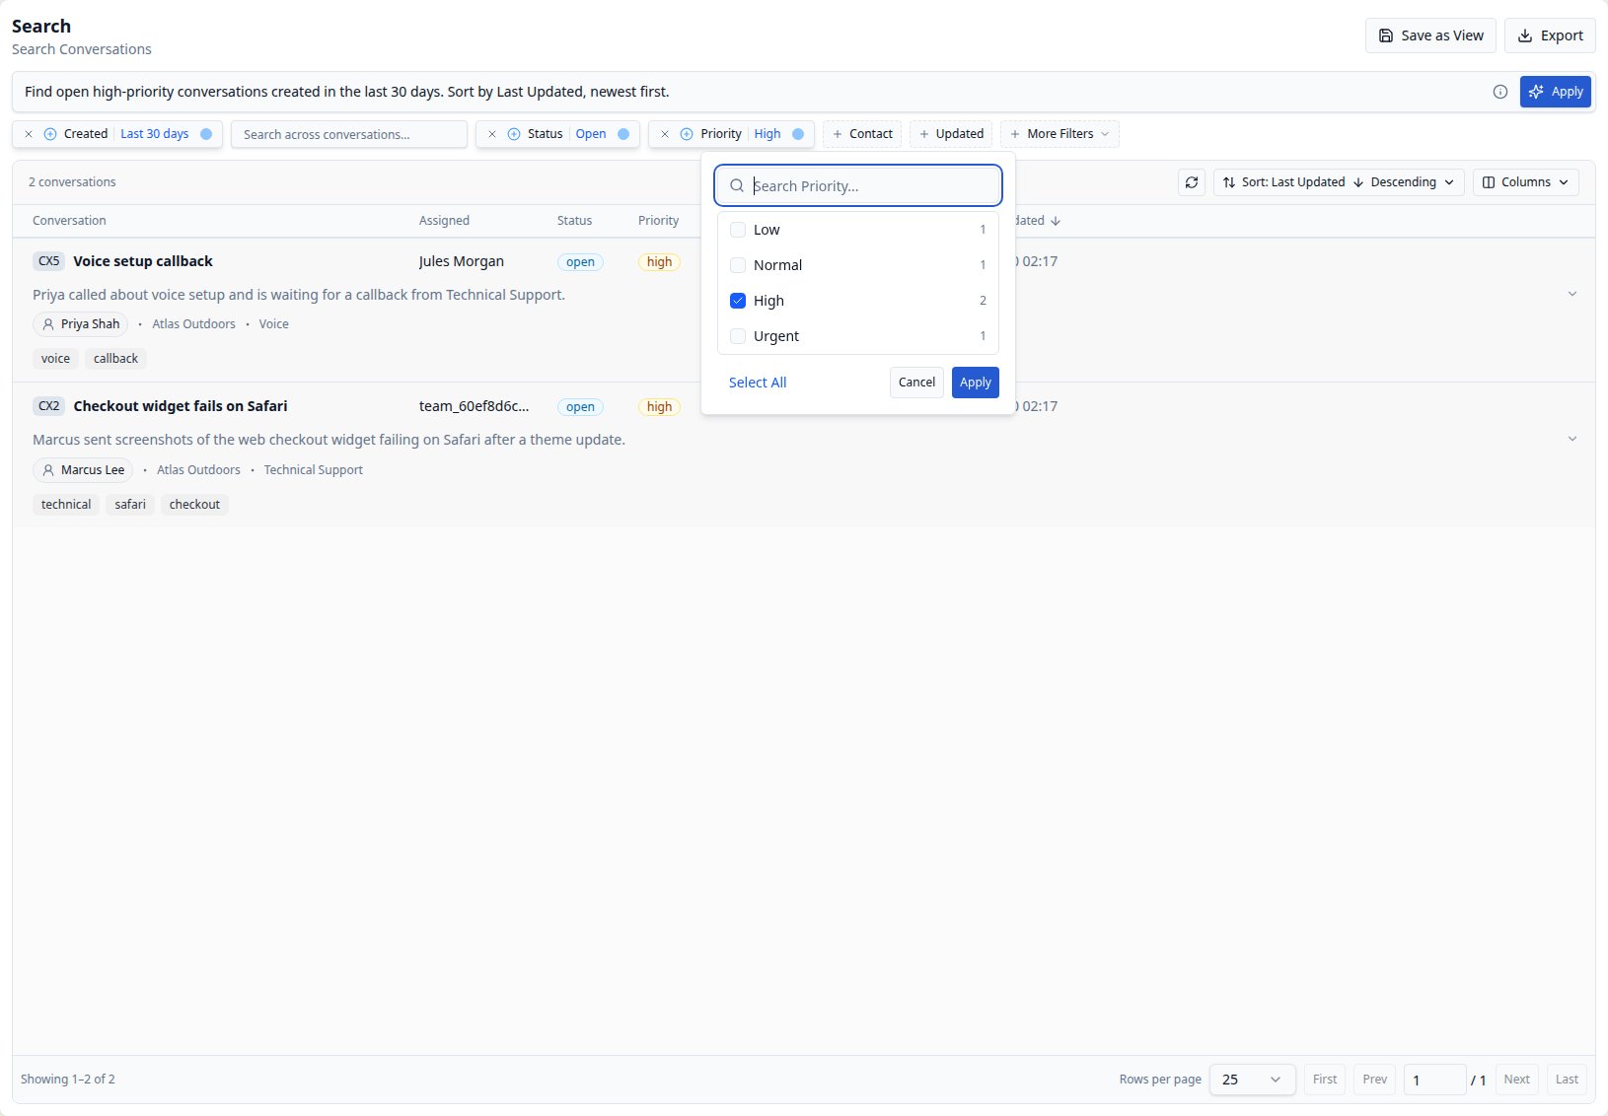Viewport: 1608px width, 1116px height.
Task: Open the Status Open value selector
Action: click(x=591, y=134)
